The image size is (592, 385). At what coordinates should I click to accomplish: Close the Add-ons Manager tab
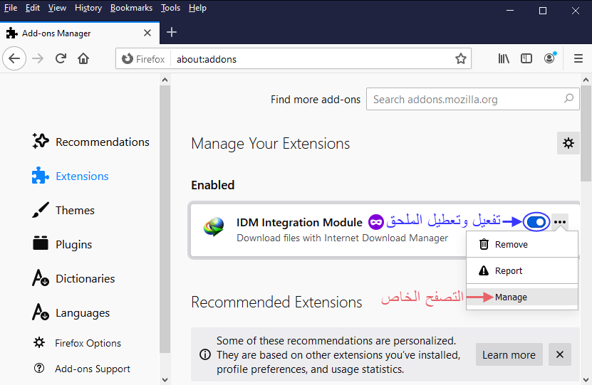pyautogui.click(x=147, y=33)
